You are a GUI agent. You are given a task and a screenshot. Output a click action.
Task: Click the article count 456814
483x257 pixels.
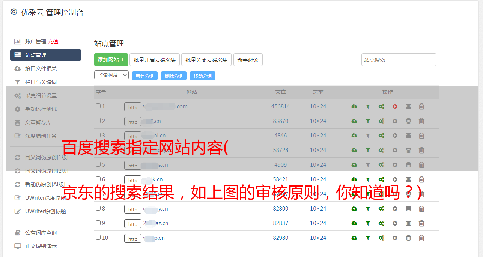coord(281,106)
